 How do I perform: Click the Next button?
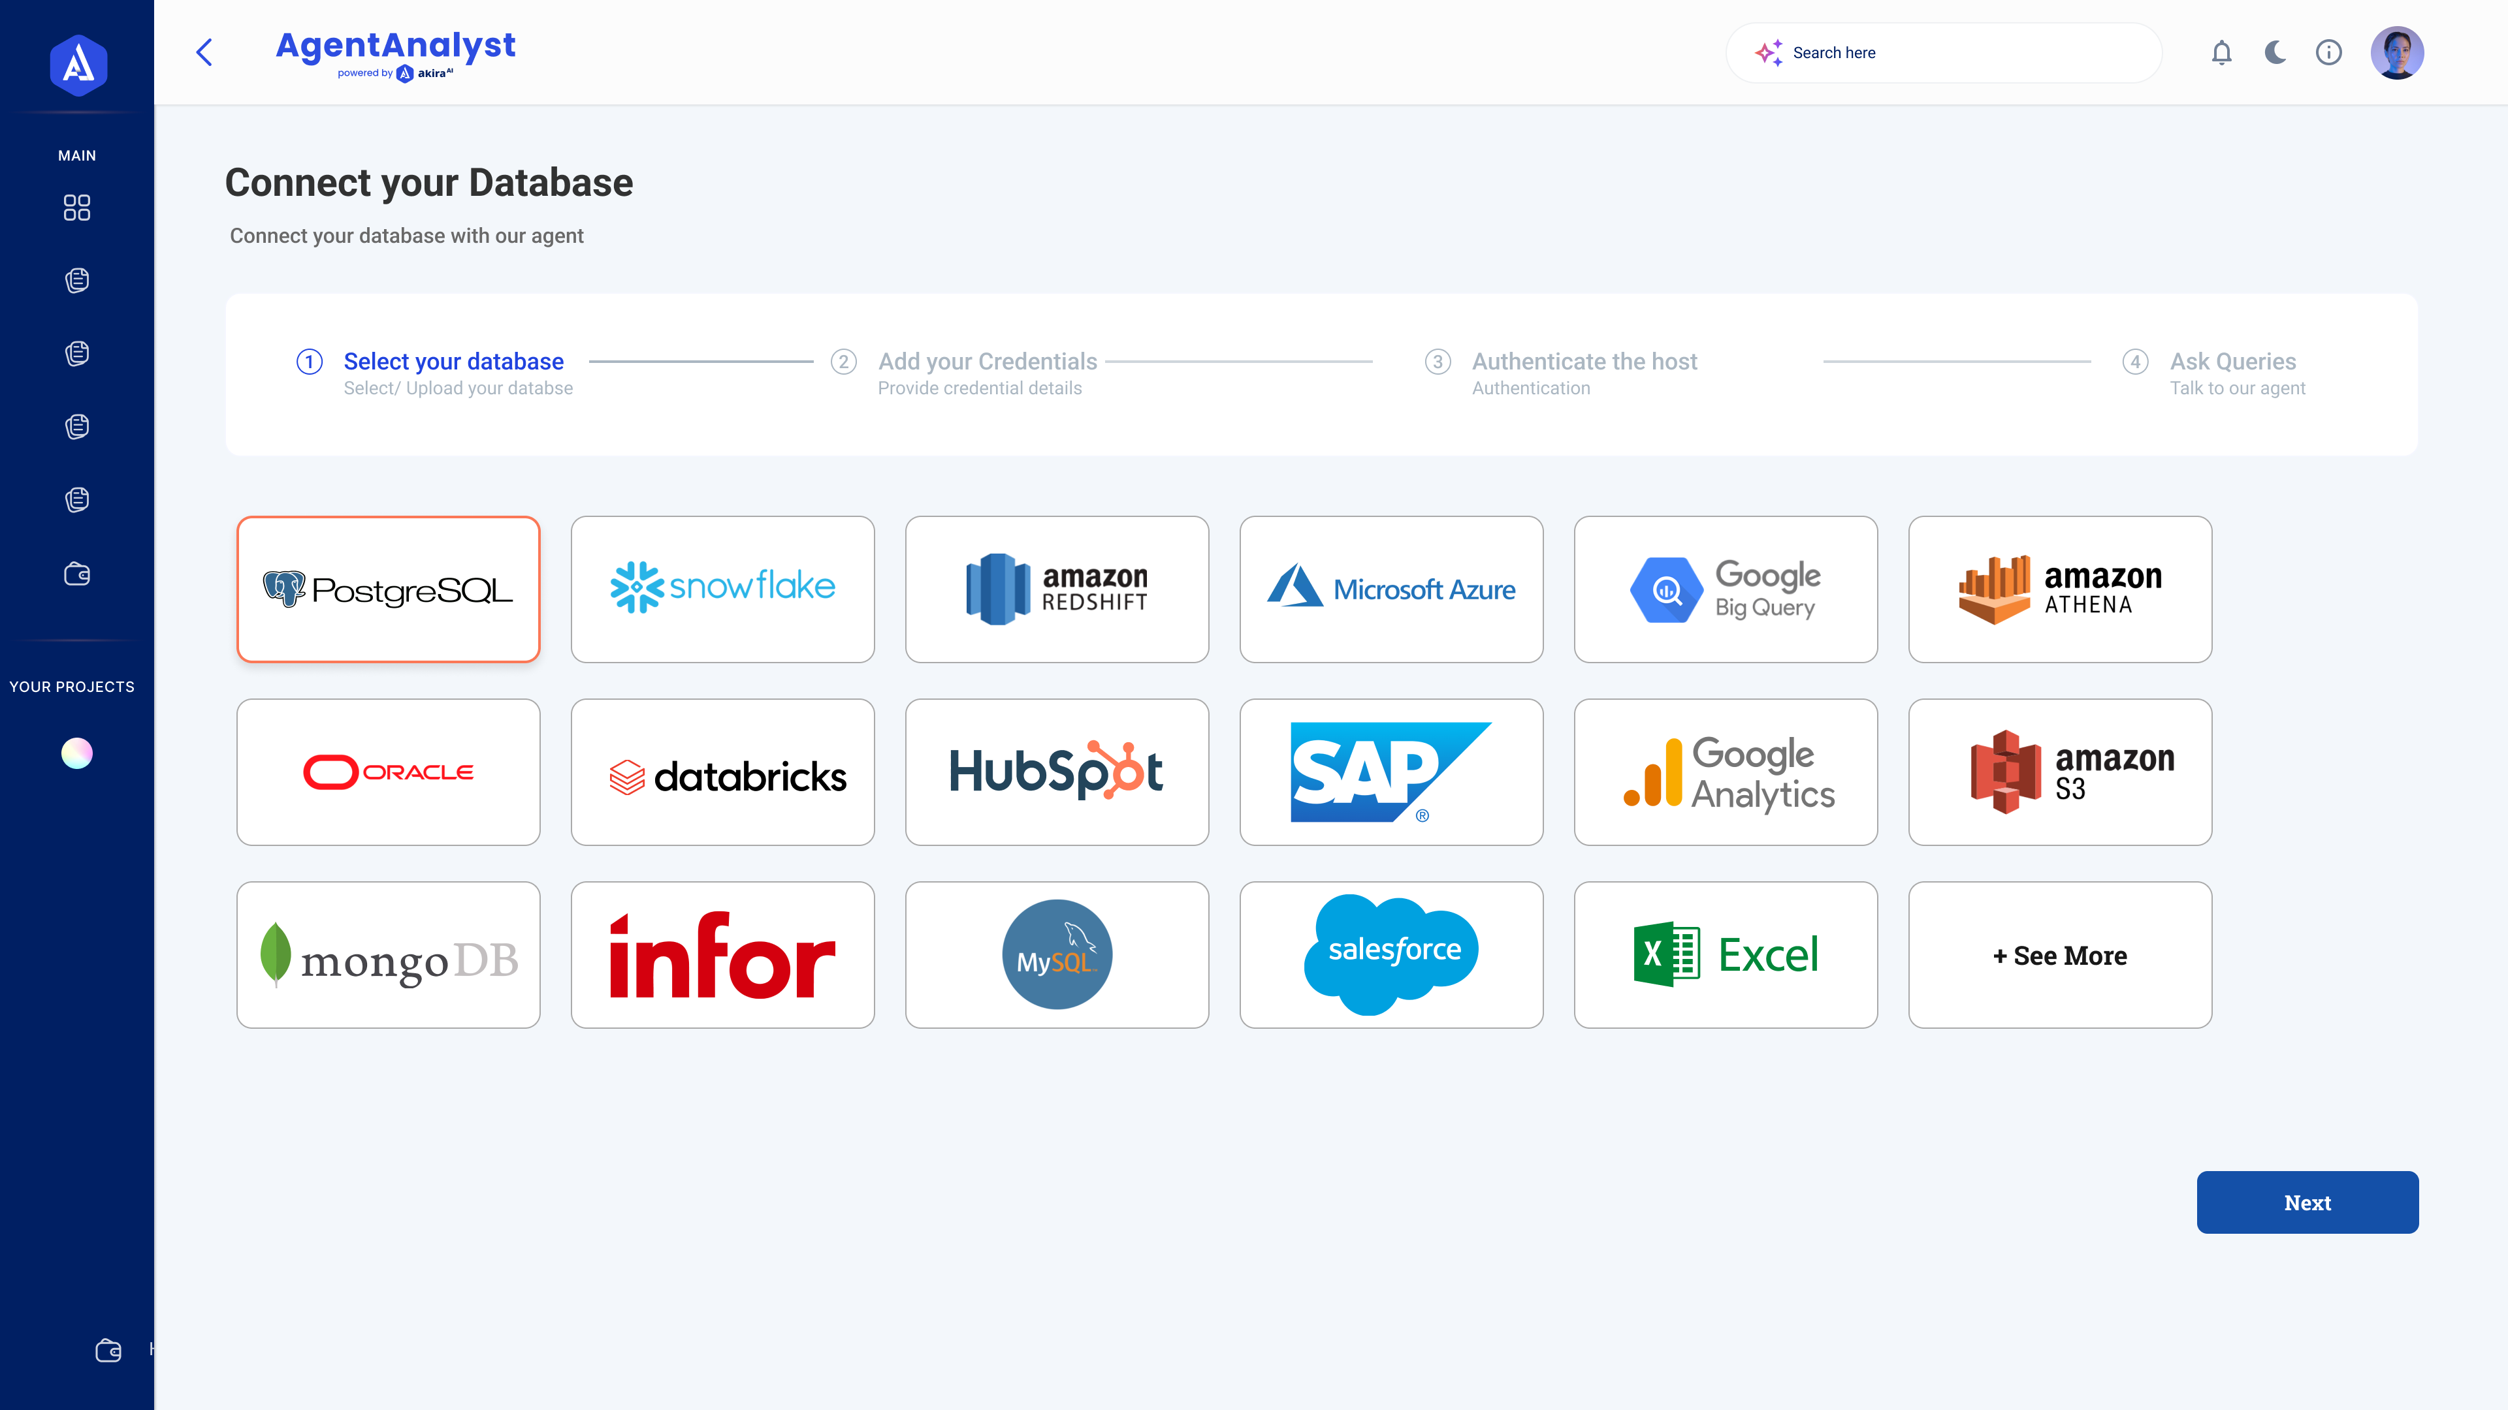coord(2307,1202)
